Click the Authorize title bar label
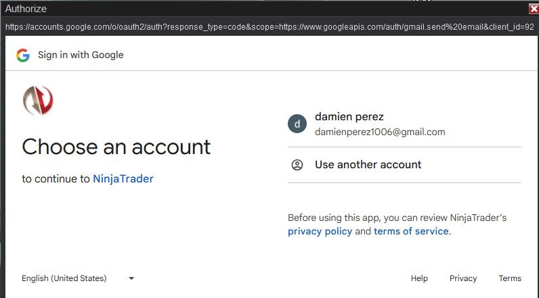The width and height of the screenshot is (539, 298). [24, 8]
